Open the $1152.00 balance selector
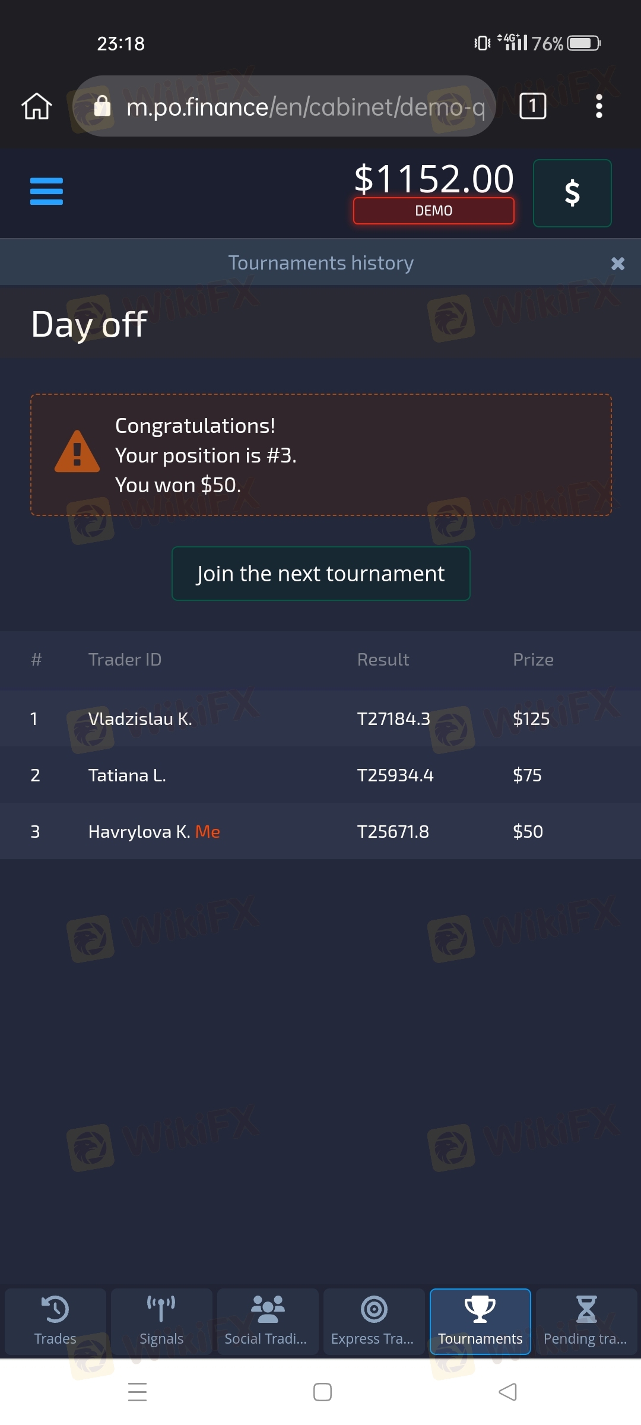 [433, 178]
